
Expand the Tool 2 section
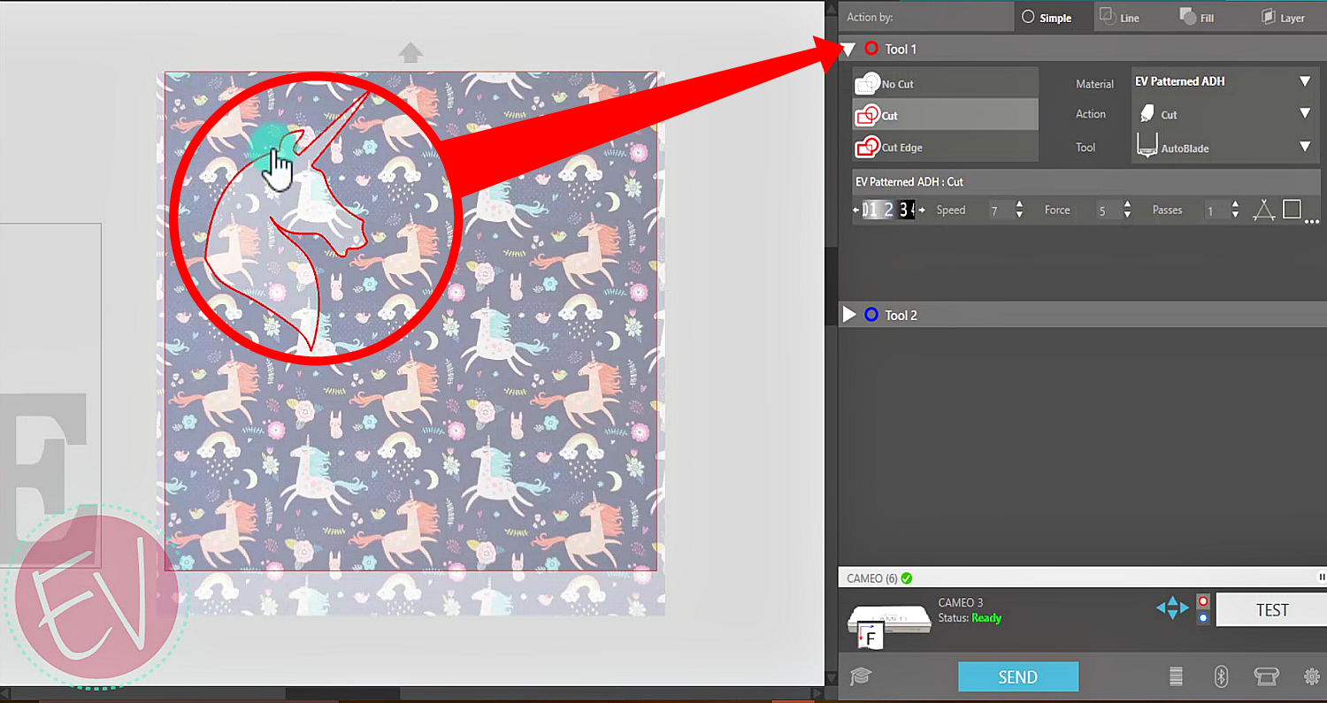(848, 315)
